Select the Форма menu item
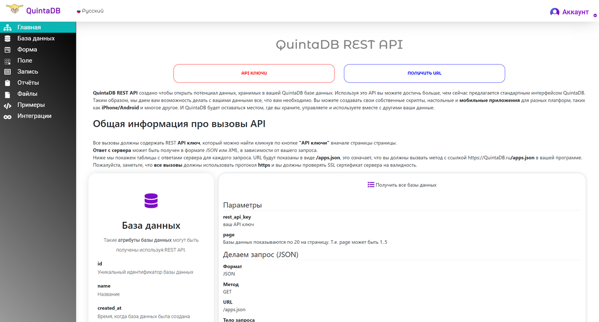Viewport: 599px width, 322px height. pos(38,49)
